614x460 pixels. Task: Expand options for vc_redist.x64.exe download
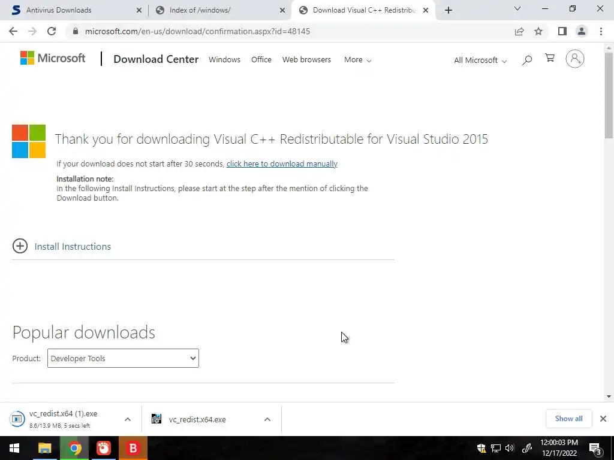(x=267, y=419)
